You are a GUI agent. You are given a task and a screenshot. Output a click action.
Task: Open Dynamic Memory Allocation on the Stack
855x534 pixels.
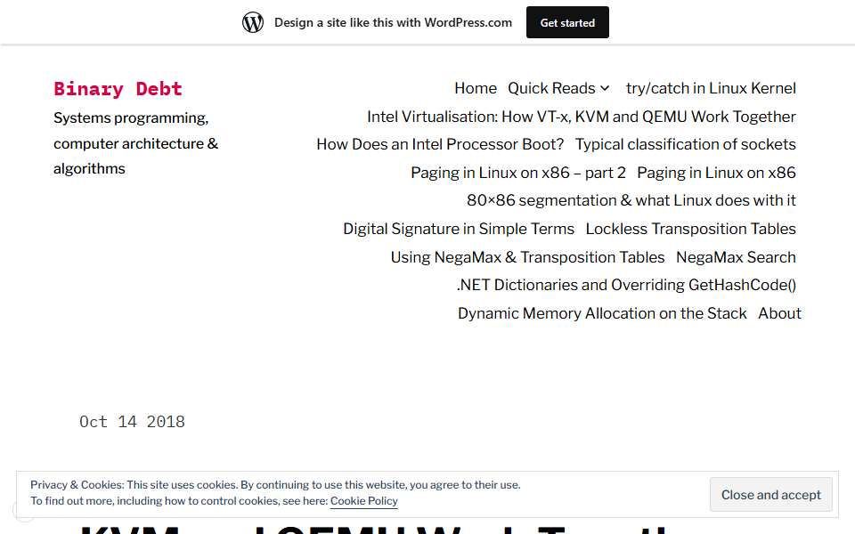click(602, 313)
